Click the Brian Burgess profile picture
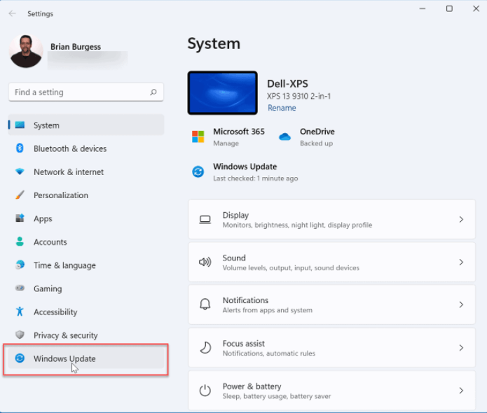This screenshot has height=413, width=487. [26, 51]
